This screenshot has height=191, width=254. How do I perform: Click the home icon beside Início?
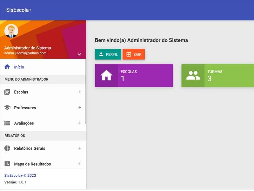pos(7,67)
